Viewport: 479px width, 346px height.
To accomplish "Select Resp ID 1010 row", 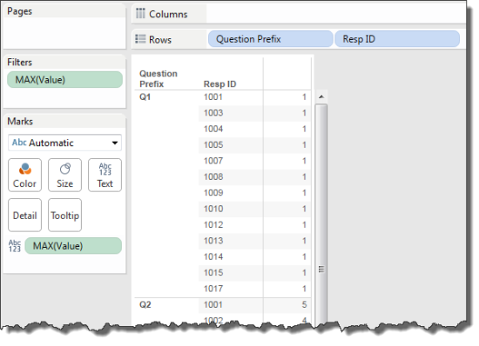I will [213, 209].
